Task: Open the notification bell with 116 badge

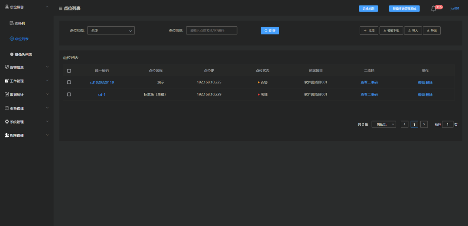Action: (434, 9)
